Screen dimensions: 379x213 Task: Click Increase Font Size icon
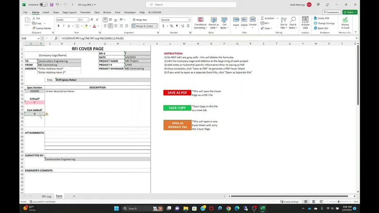pos(92,20)
